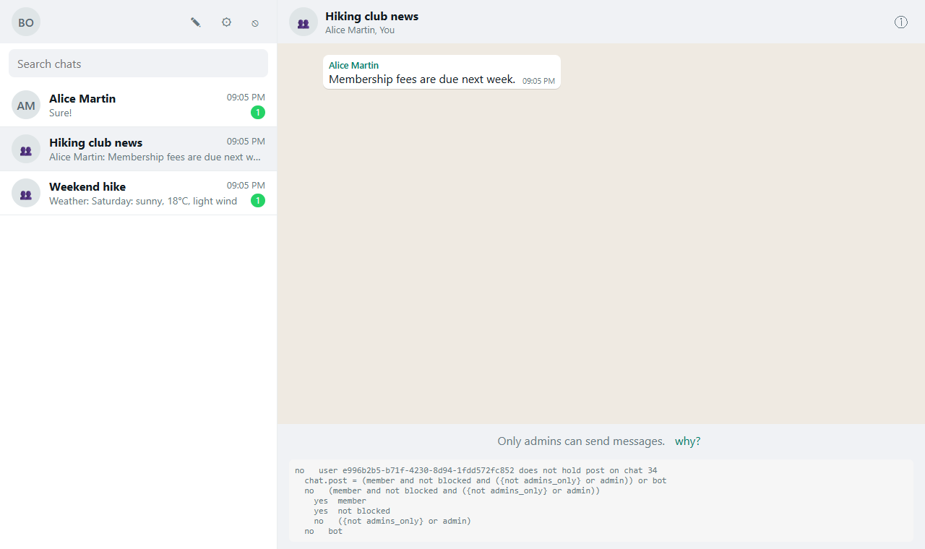Click the 'Alice Martin, You' members subtitle
The image size is (925, 549).
coord(360,30)
